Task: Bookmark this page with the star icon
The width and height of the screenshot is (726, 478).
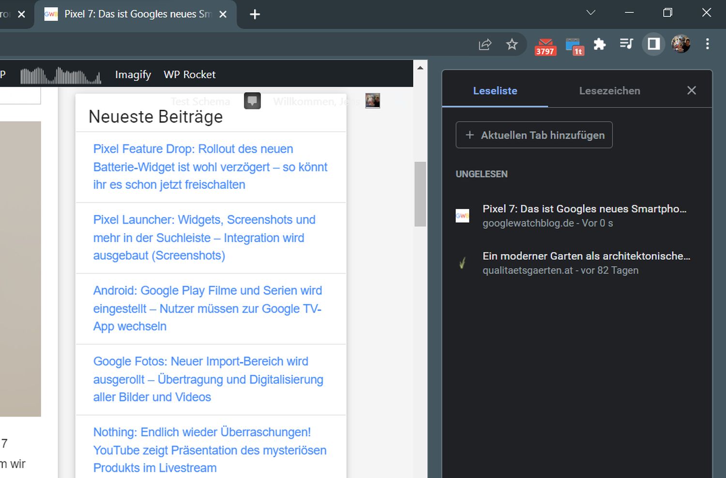Action: click(x=512, y=45)
